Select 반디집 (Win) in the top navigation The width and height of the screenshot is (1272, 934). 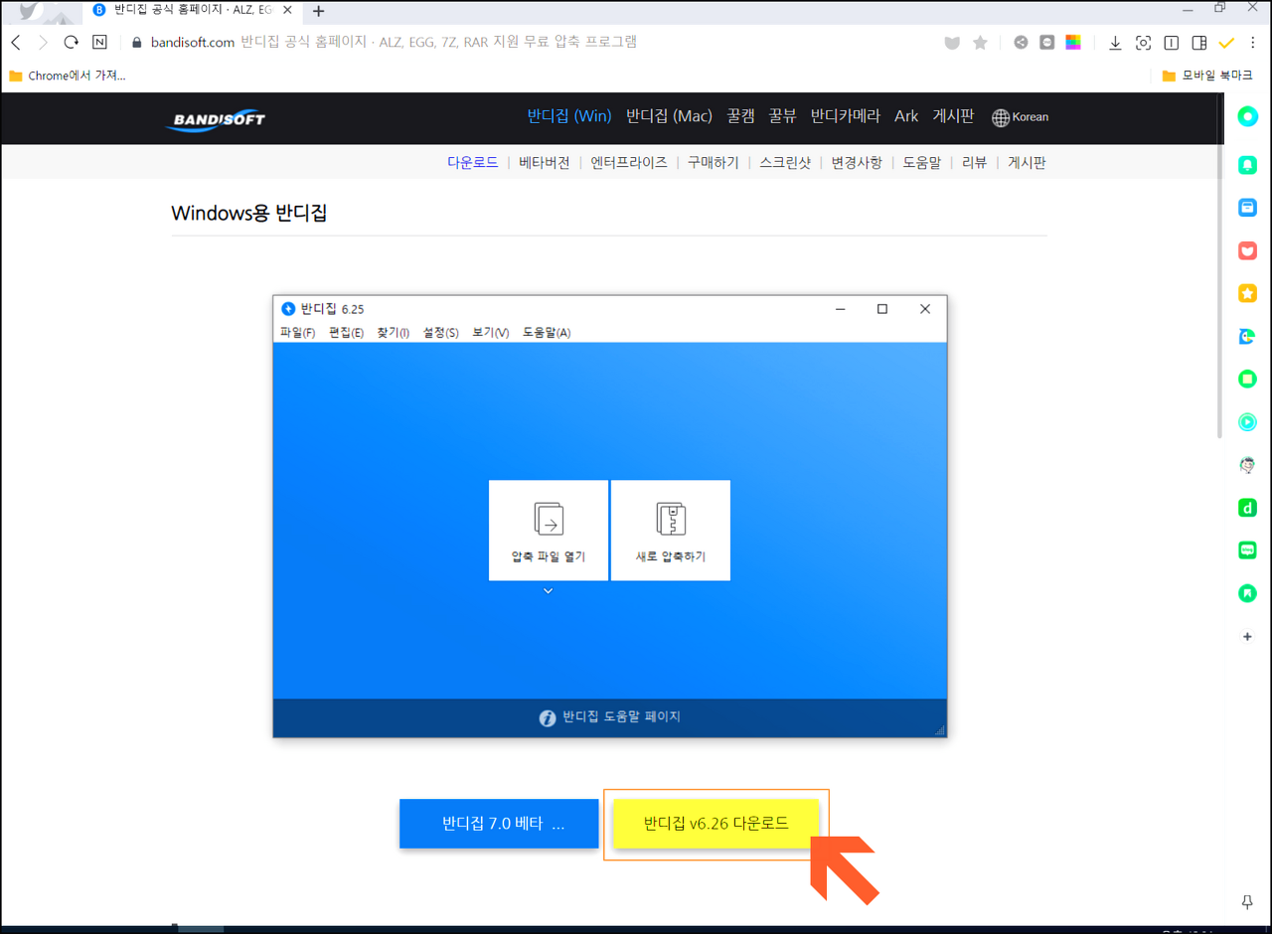click(569, 116)
